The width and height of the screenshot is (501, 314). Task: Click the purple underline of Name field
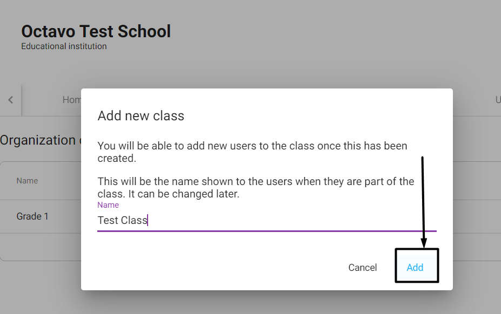[x=267, y=231]
